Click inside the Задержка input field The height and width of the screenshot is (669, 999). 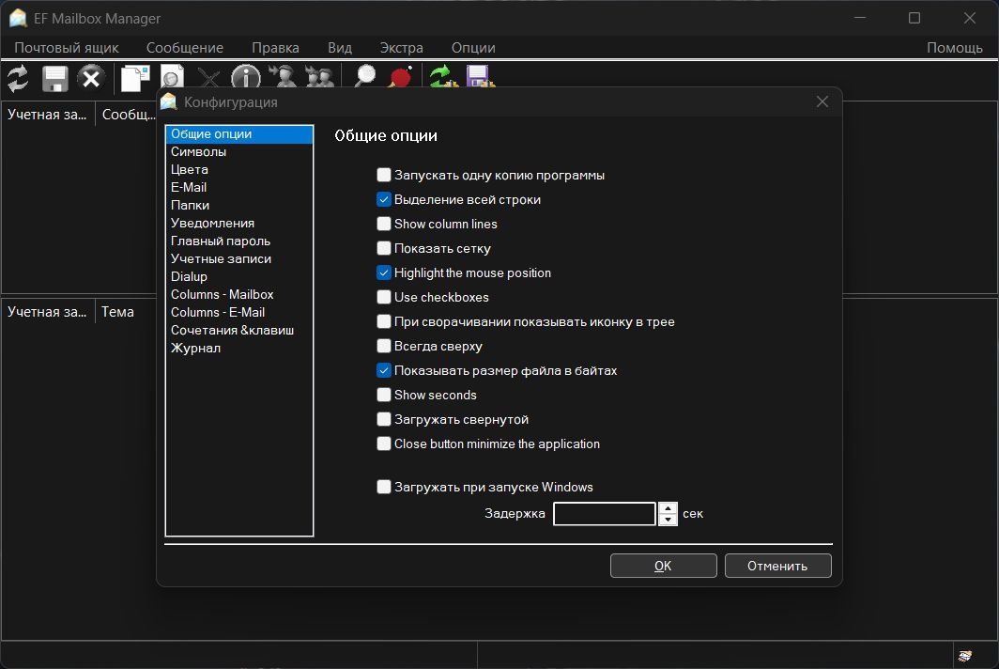pyautogui.click(x=604, y=514)
